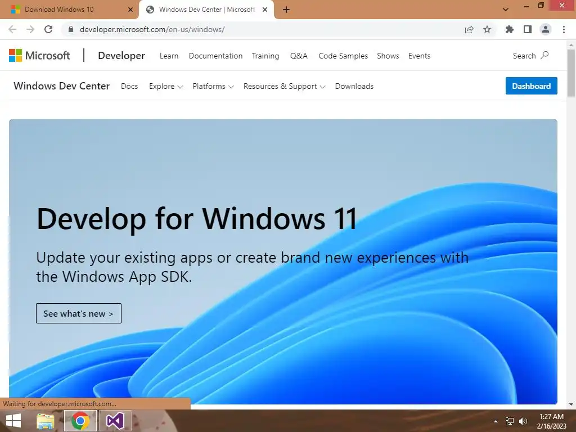Launch Visual Studio from taskbar

coord(115,421)
